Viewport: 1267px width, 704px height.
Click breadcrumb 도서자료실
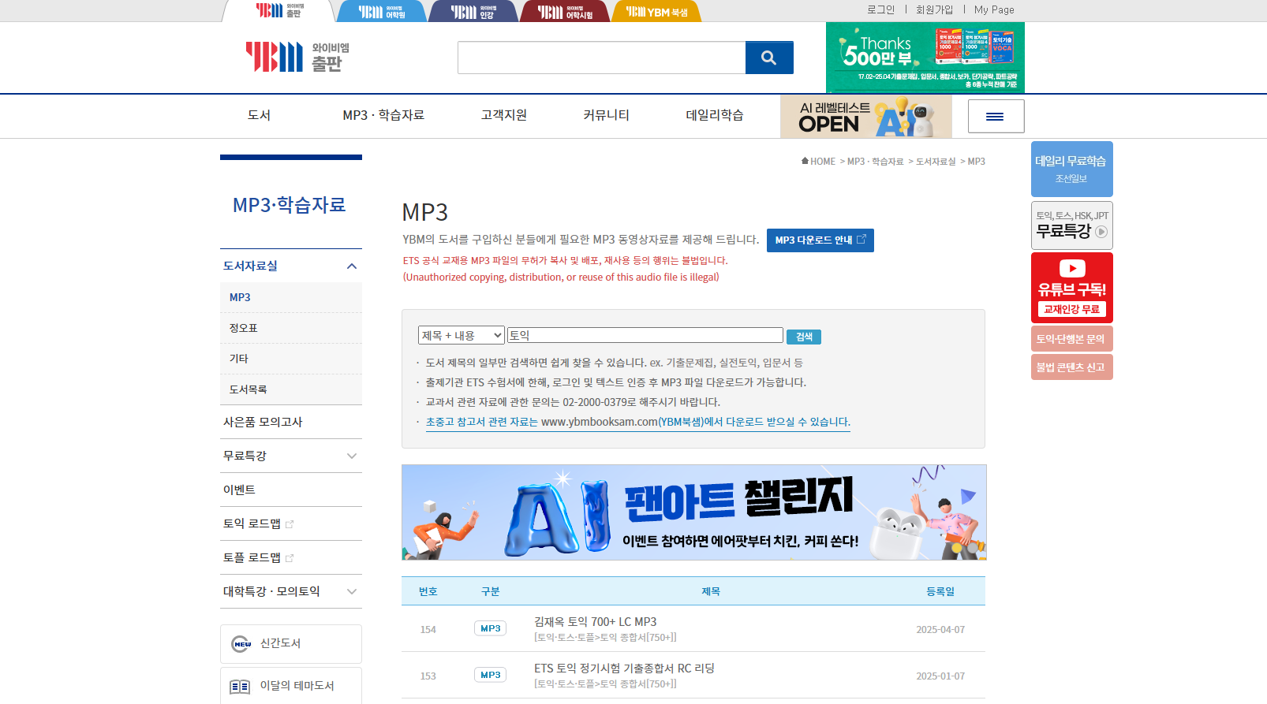pyautogui.click(x=936, y=161)
